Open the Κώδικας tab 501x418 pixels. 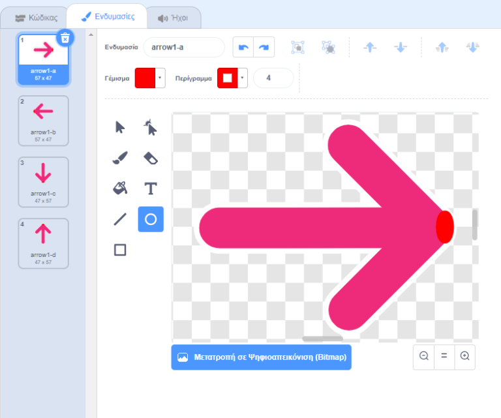point(36,18)
